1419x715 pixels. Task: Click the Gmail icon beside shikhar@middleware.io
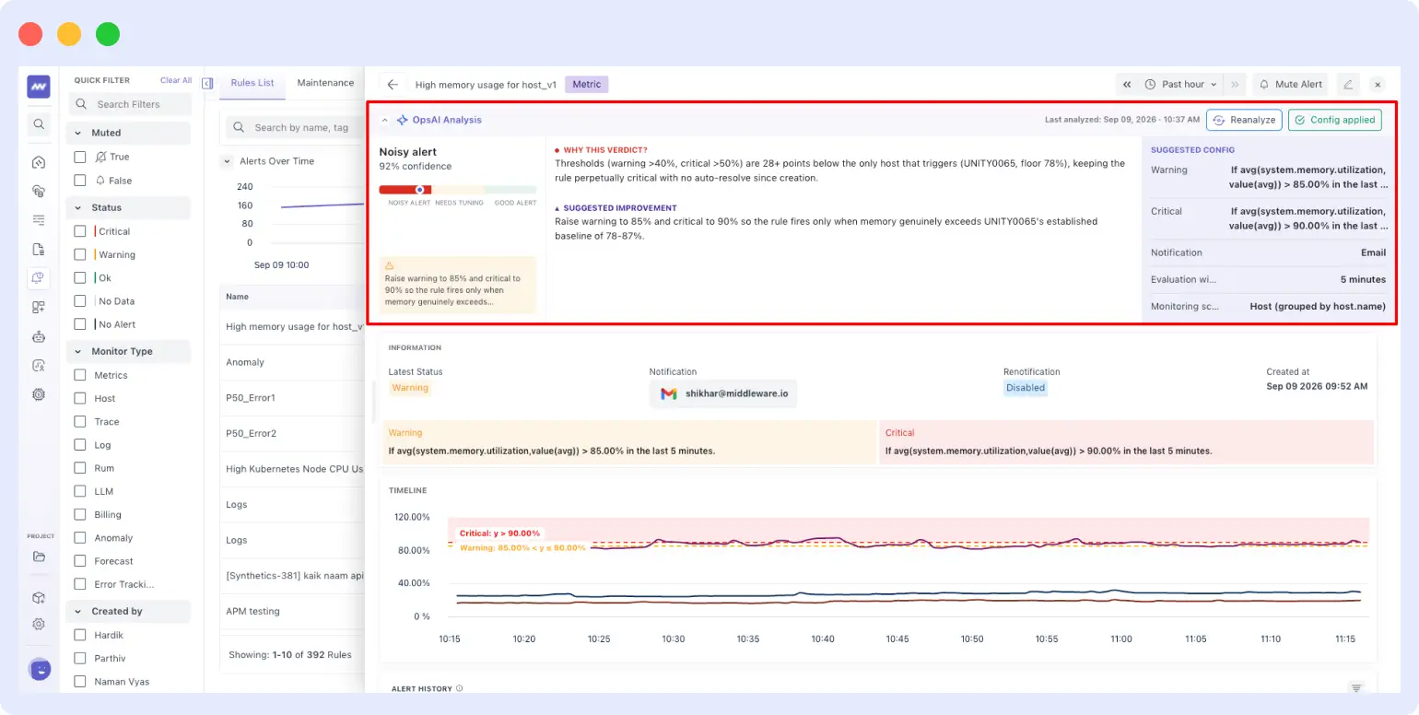[x=669, y=393]
